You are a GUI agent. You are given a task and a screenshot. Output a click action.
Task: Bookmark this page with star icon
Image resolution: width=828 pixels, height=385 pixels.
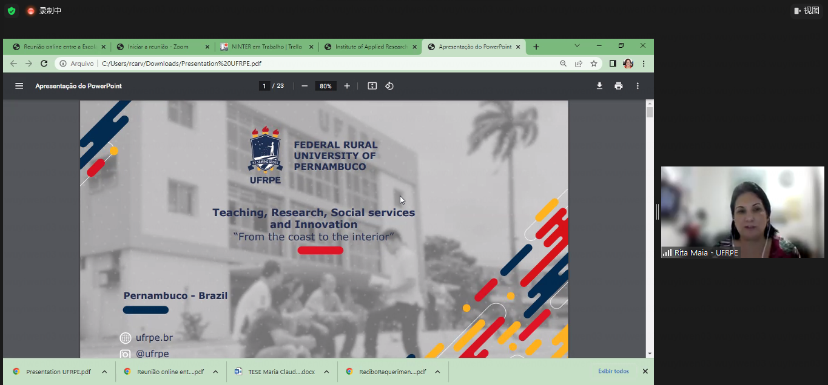594,64
